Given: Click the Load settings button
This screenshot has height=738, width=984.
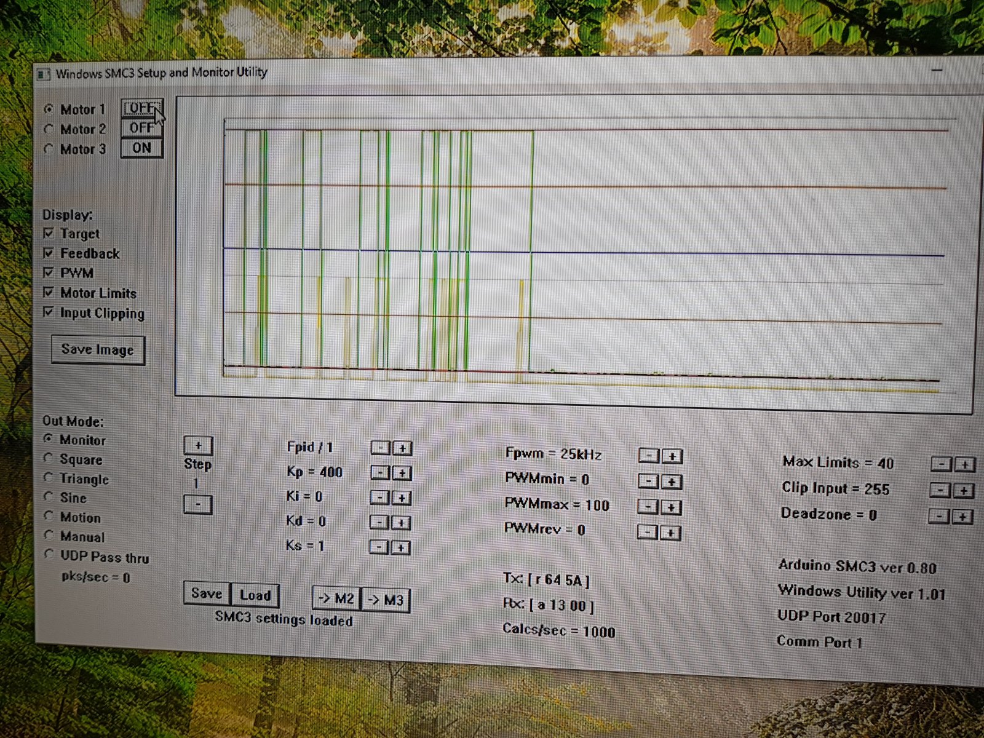Looking at the screenshot, I should (x=255, y=595).
